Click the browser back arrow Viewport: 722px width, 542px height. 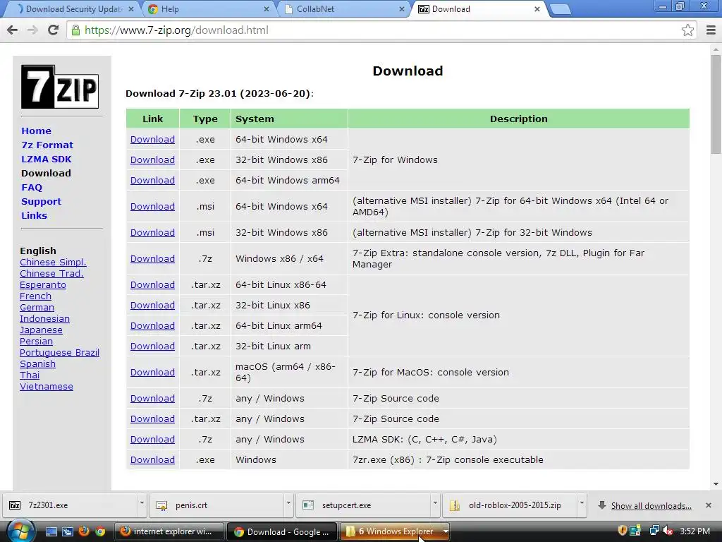pyautogui.click(x=13, y=30)
